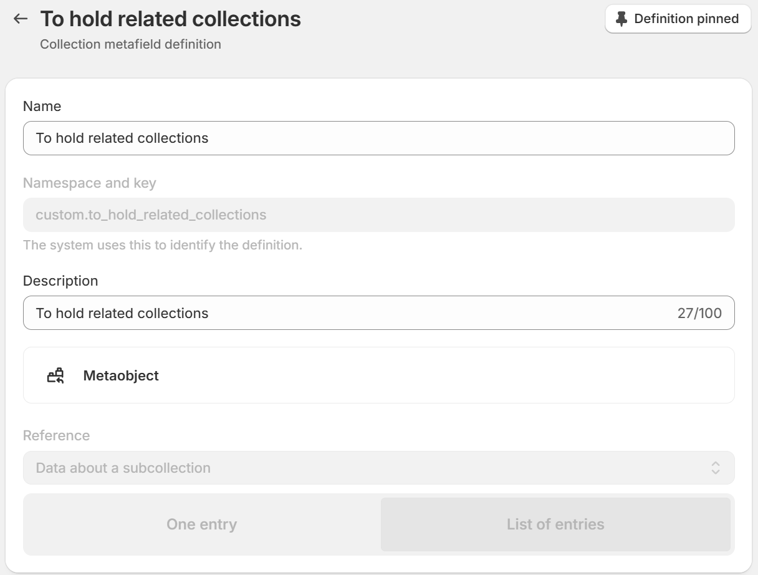The image size is (758, 575).
Task: Click the Namespace and key label
Action: (90, 183)
